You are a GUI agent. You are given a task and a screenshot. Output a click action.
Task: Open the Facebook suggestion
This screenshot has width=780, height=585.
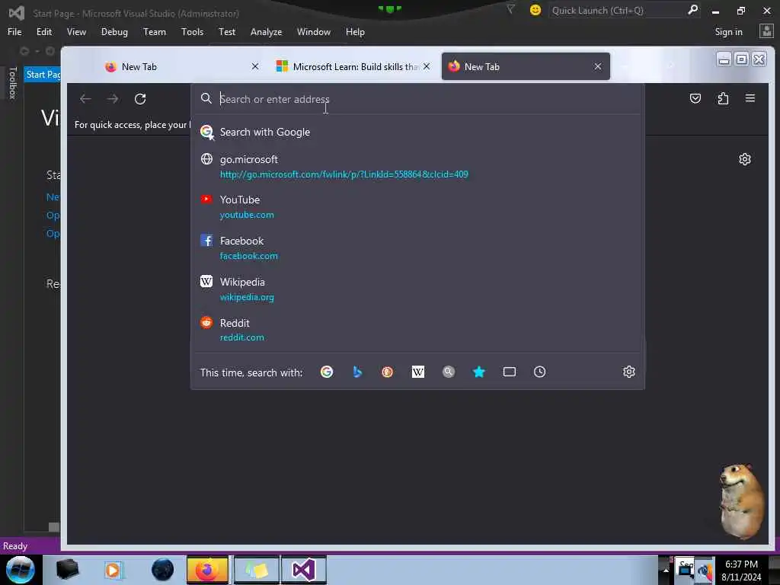coord(417,248)
